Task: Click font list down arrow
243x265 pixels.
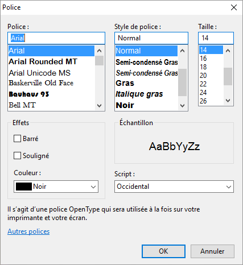Action: coord(99,106)
